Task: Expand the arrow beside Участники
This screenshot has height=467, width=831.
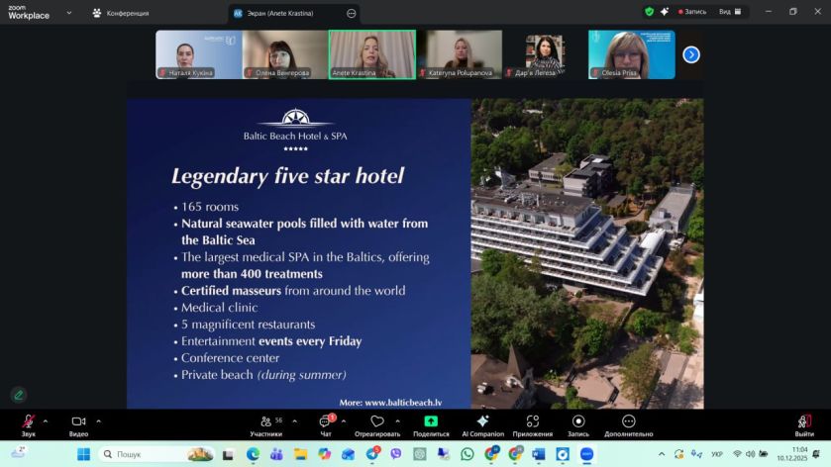Action: click(295, 421)
